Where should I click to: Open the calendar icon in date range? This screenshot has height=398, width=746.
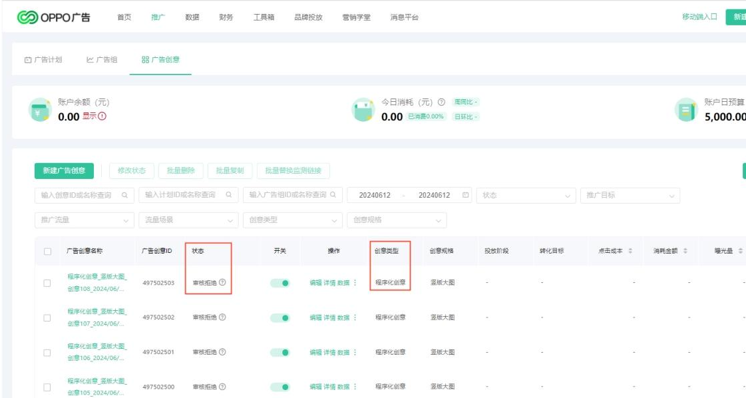coord(465,195)
